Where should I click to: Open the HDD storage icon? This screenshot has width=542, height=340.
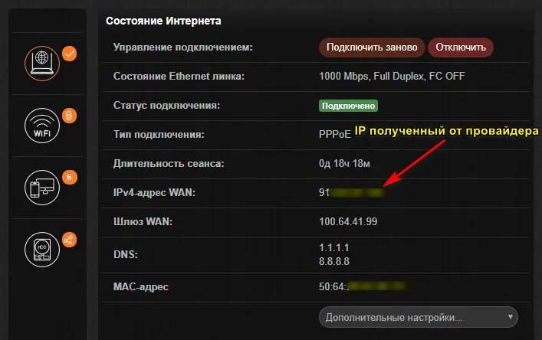42,250
